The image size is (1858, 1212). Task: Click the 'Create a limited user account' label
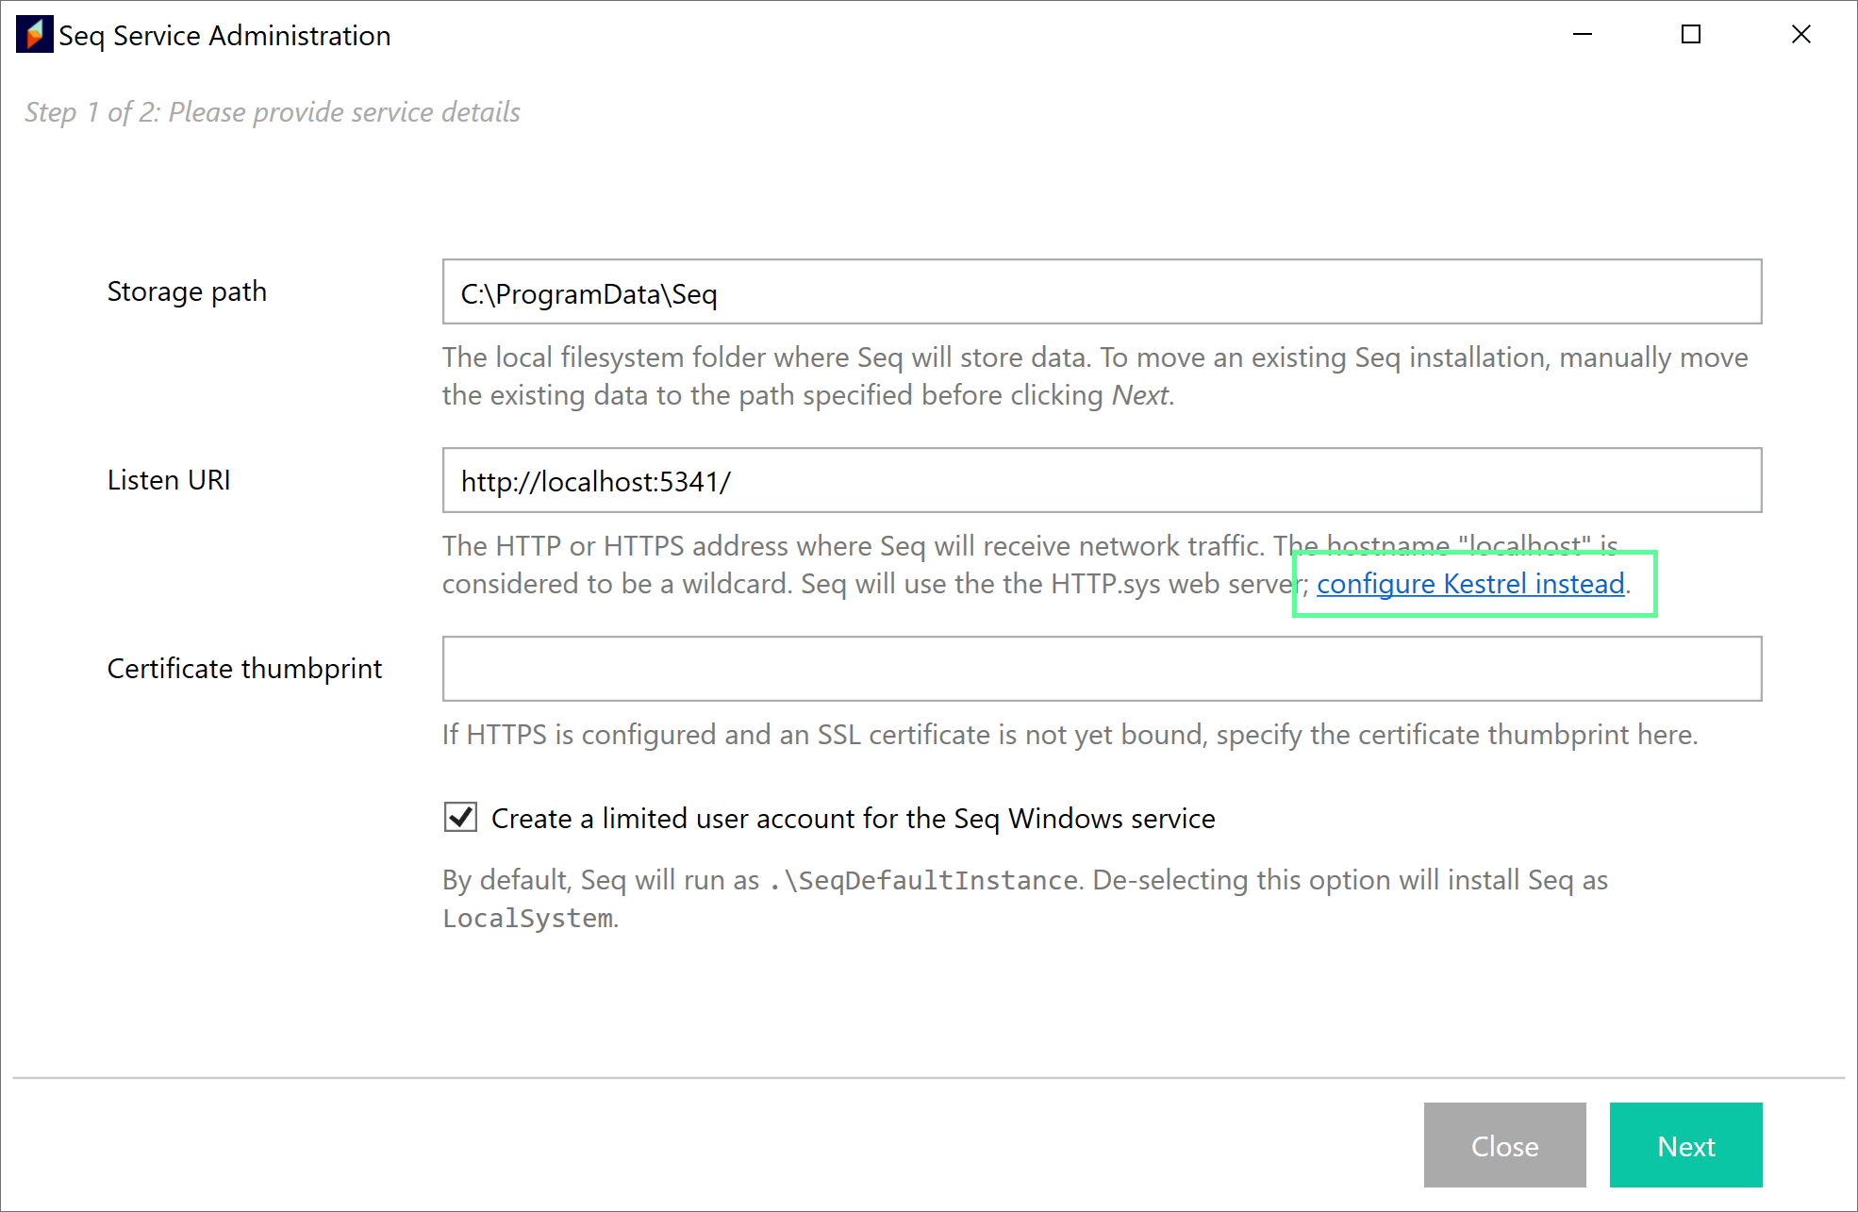pyautogui.click(x=853, y=818)
